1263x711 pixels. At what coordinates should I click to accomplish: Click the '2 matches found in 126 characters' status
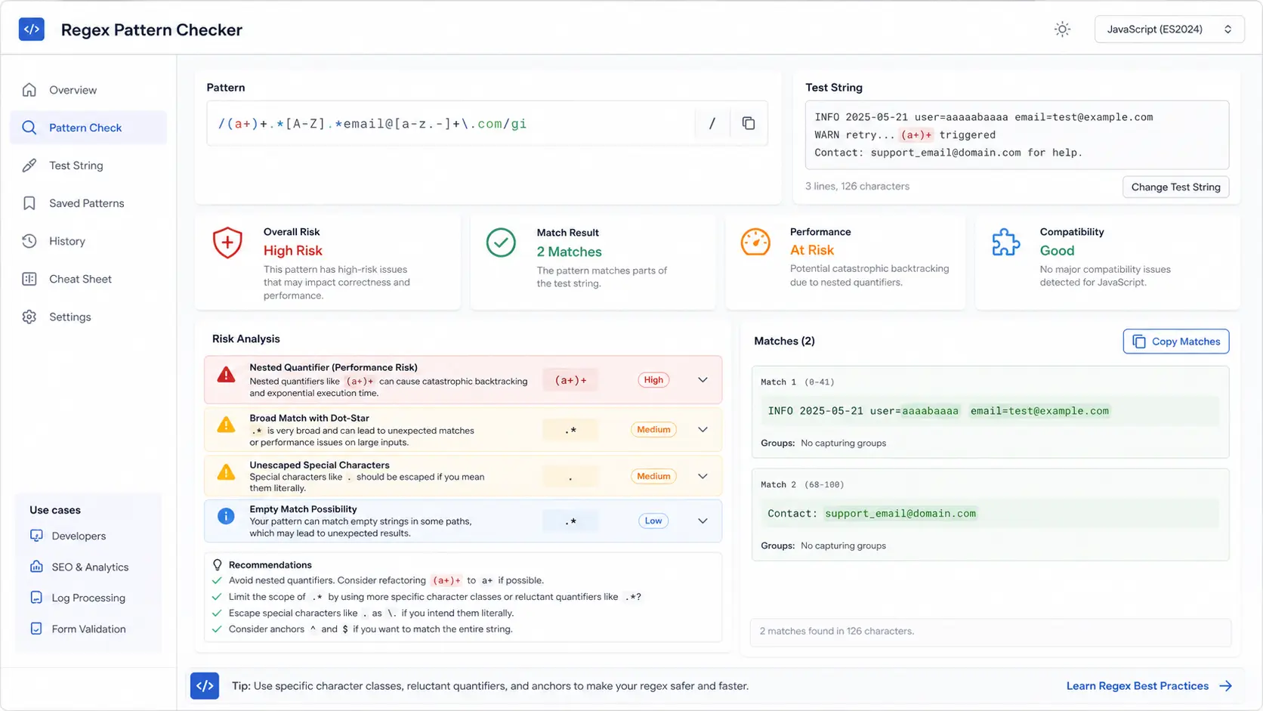coord(836,631)
